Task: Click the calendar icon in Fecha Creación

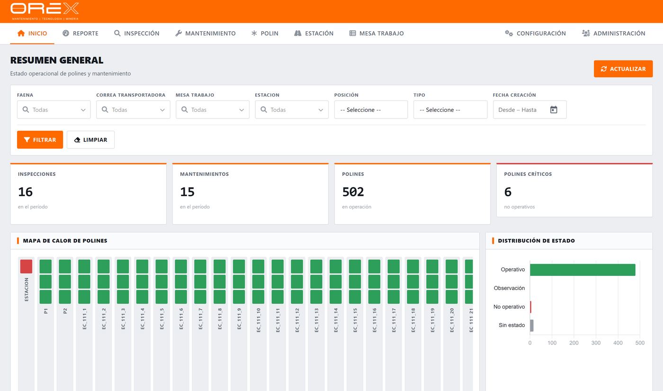Action: click(554, 109)
